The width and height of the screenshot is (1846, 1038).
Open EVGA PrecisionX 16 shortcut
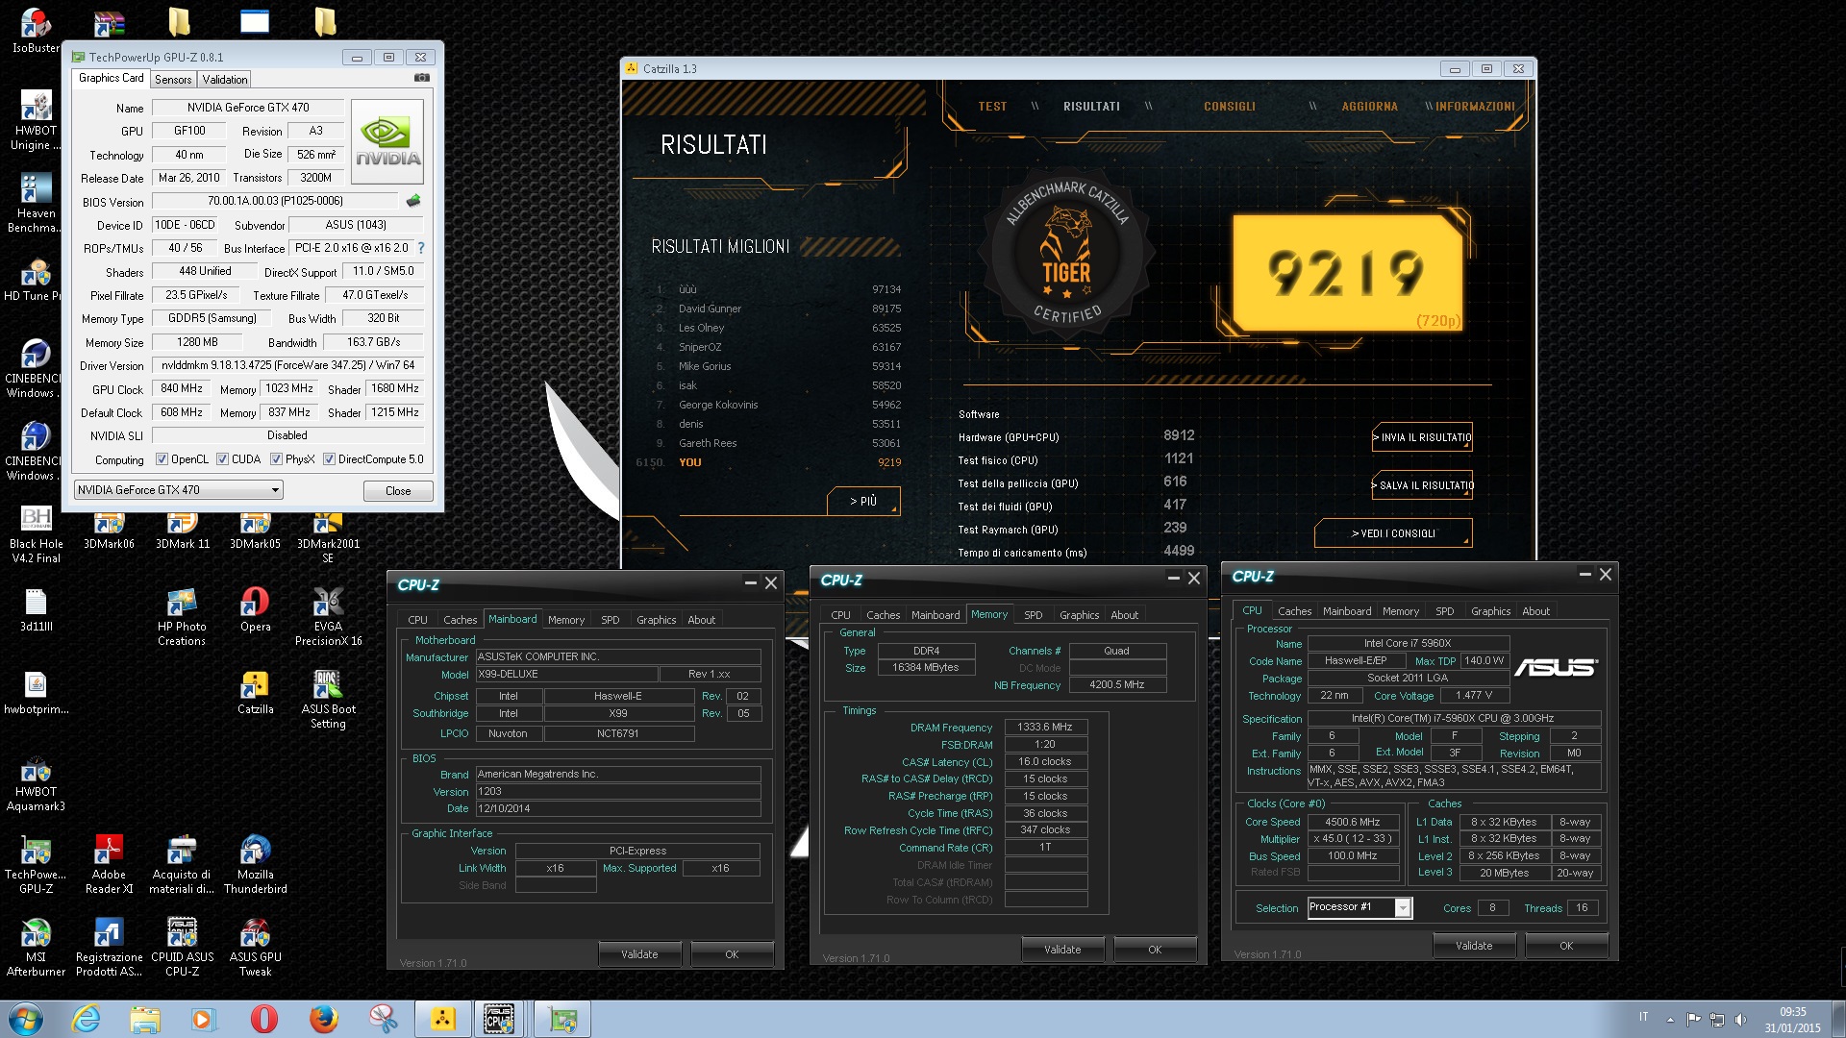tap(328, 617)
